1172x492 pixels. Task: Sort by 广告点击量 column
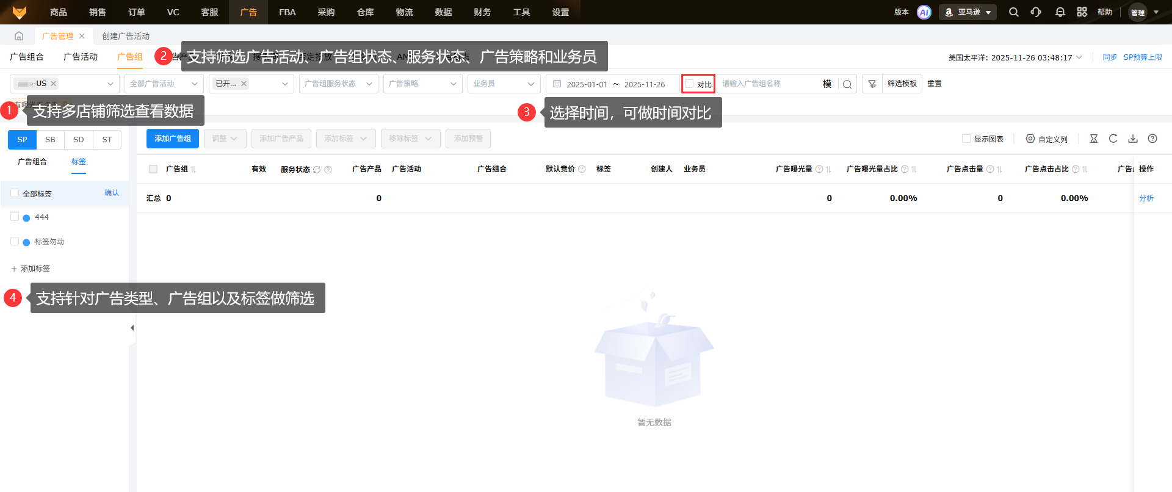(x=999, y=170)
